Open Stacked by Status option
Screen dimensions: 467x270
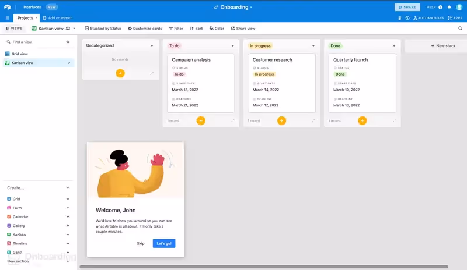pyautogui.click(x=103, y=29)
